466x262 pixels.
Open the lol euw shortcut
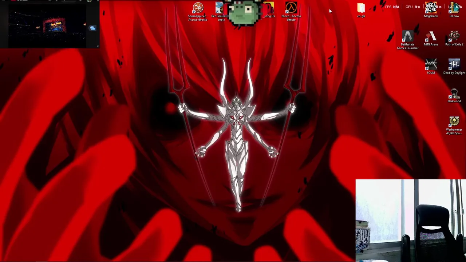454,10
